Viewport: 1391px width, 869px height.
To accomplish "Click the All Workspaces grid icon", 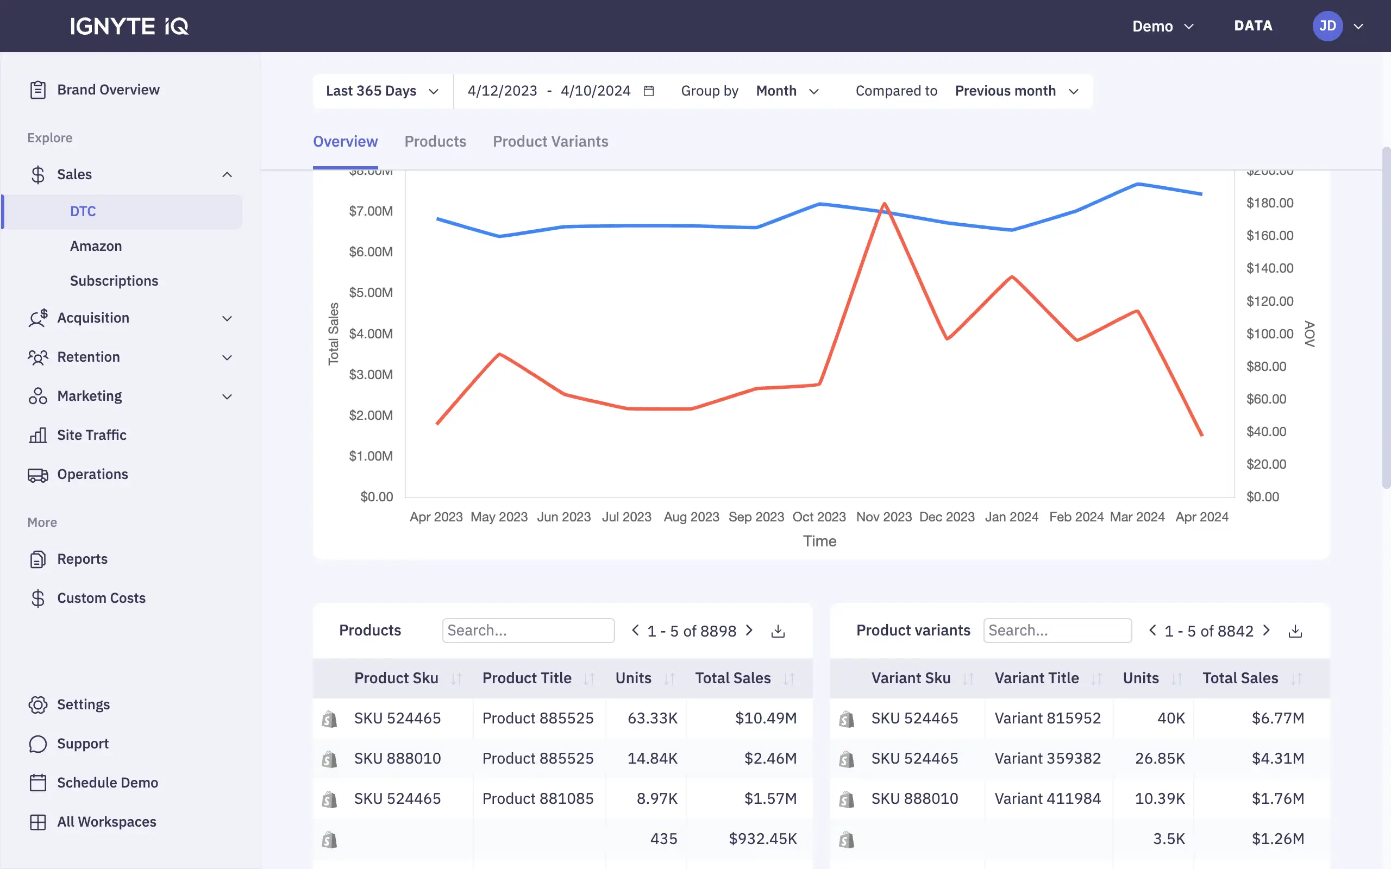I will tap(38, 822).
